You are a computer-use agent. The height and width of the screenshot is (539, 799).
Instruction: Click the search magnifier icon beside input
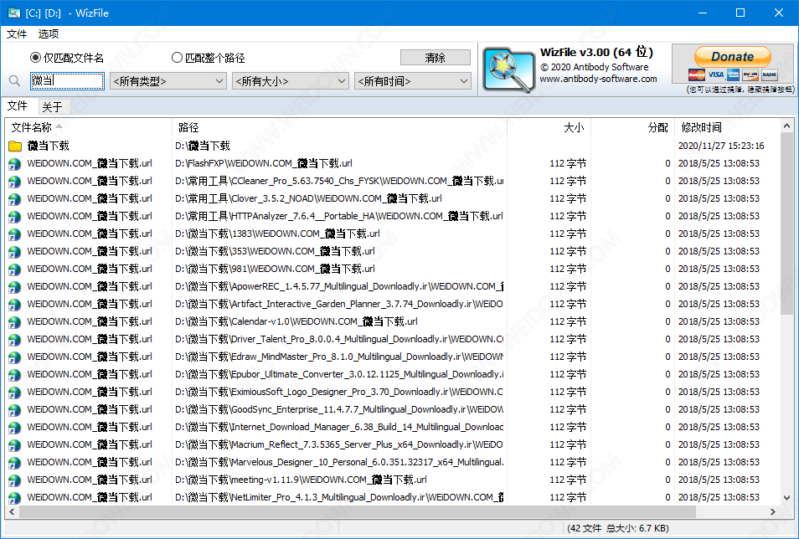point(15,81)
